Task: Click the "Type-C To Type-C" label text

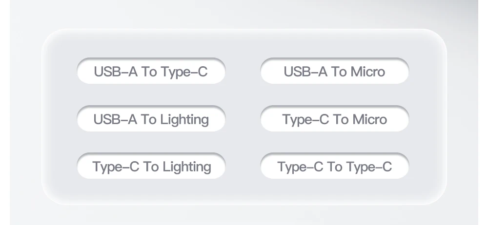Action: click(x=334, y=167)
